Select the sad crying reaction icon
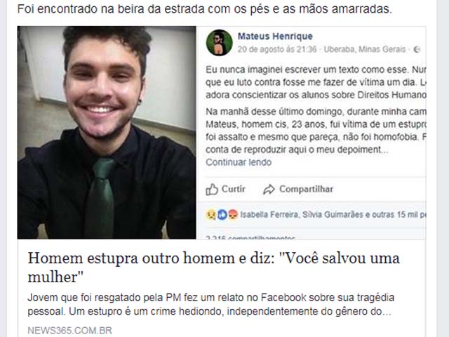 pos(210,215)
